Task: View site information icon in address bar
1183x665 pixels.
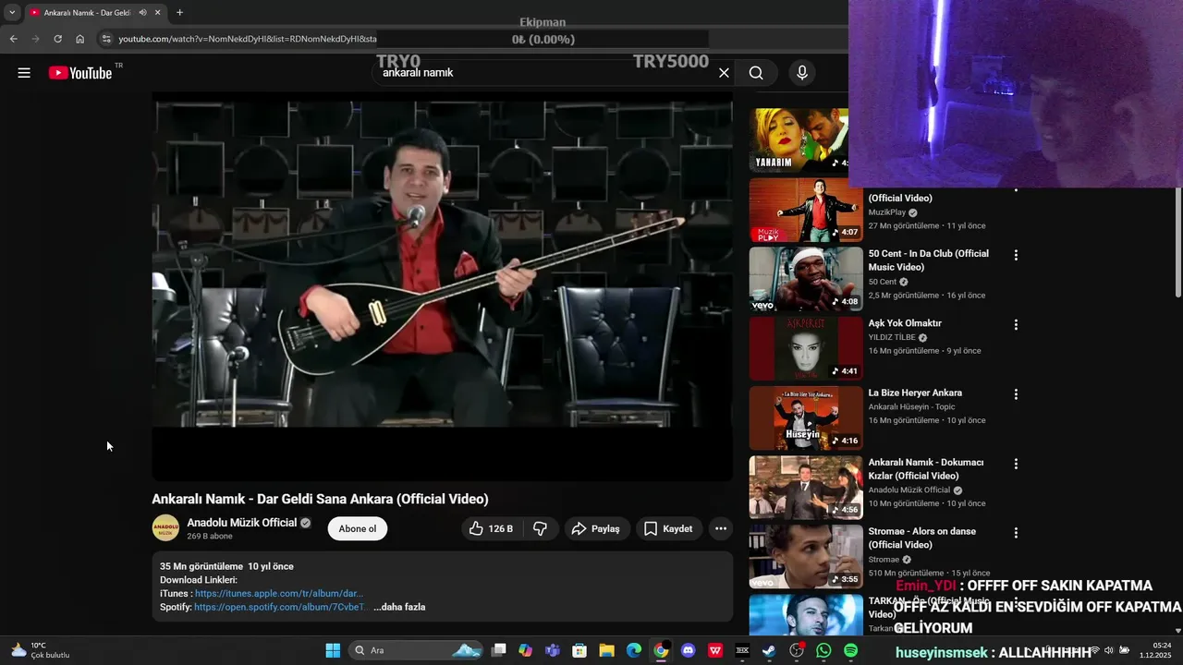Action: pyautogui.click(x=106, y=39)
